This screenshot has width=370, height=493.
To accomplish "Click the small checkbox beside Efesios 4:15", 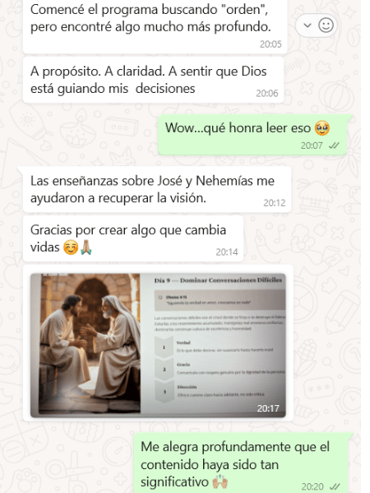I will point(160,297).
